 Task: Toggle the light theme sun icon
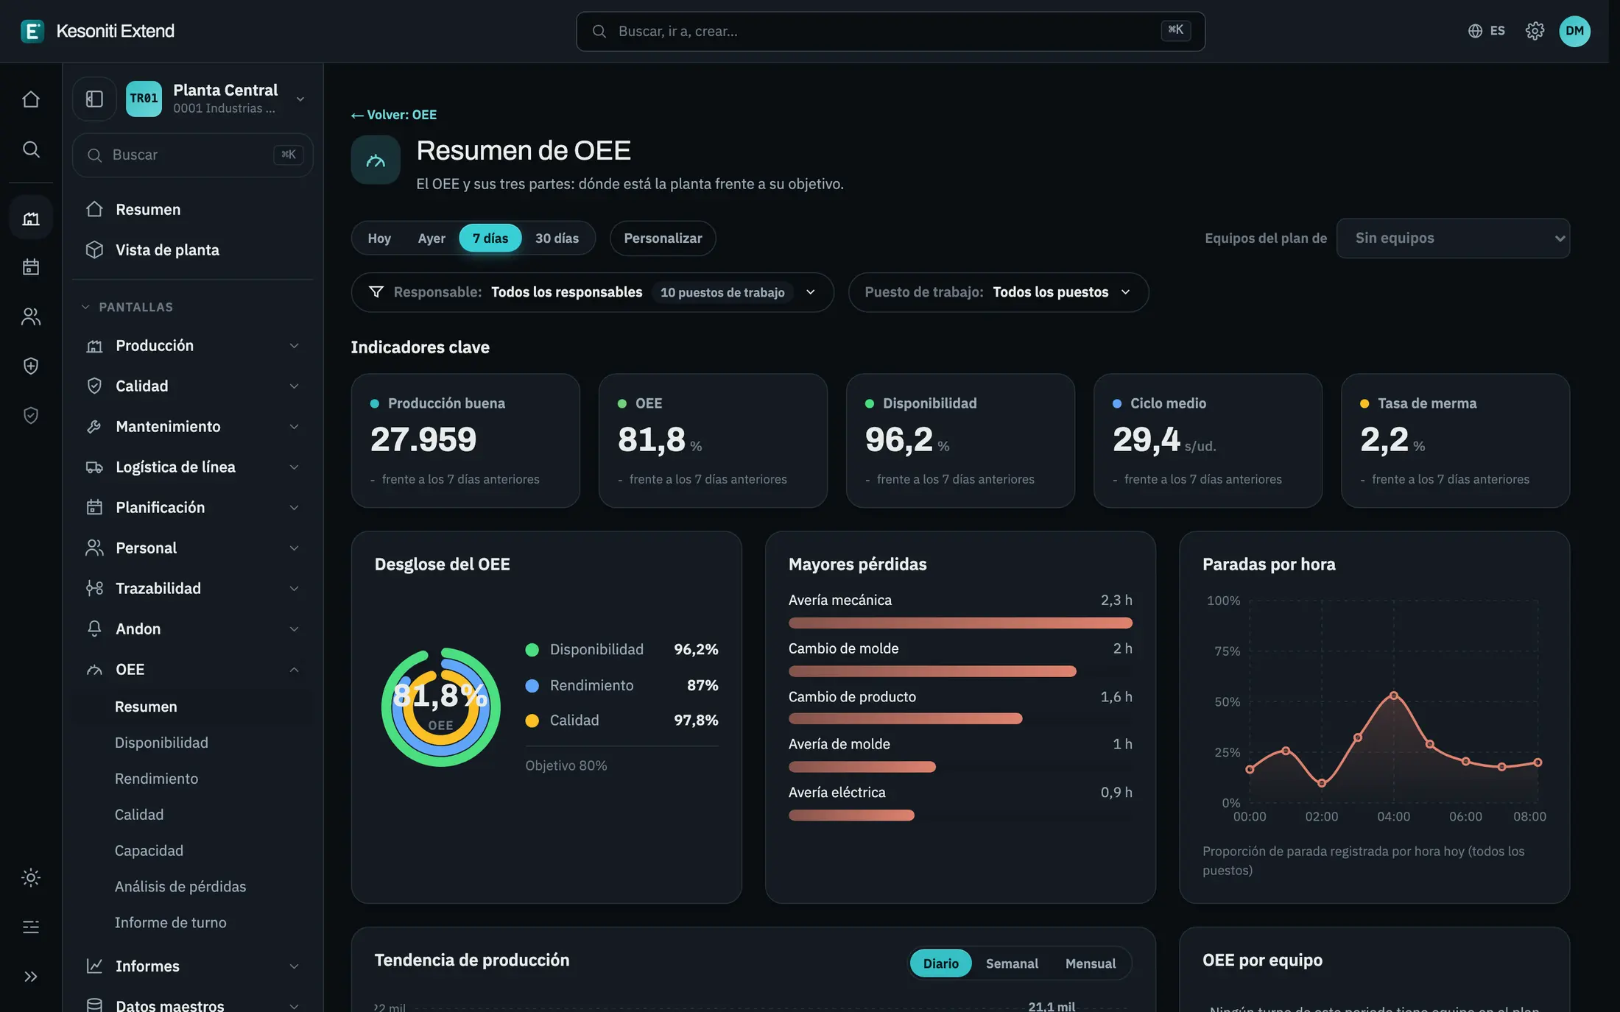pos(31,877)
